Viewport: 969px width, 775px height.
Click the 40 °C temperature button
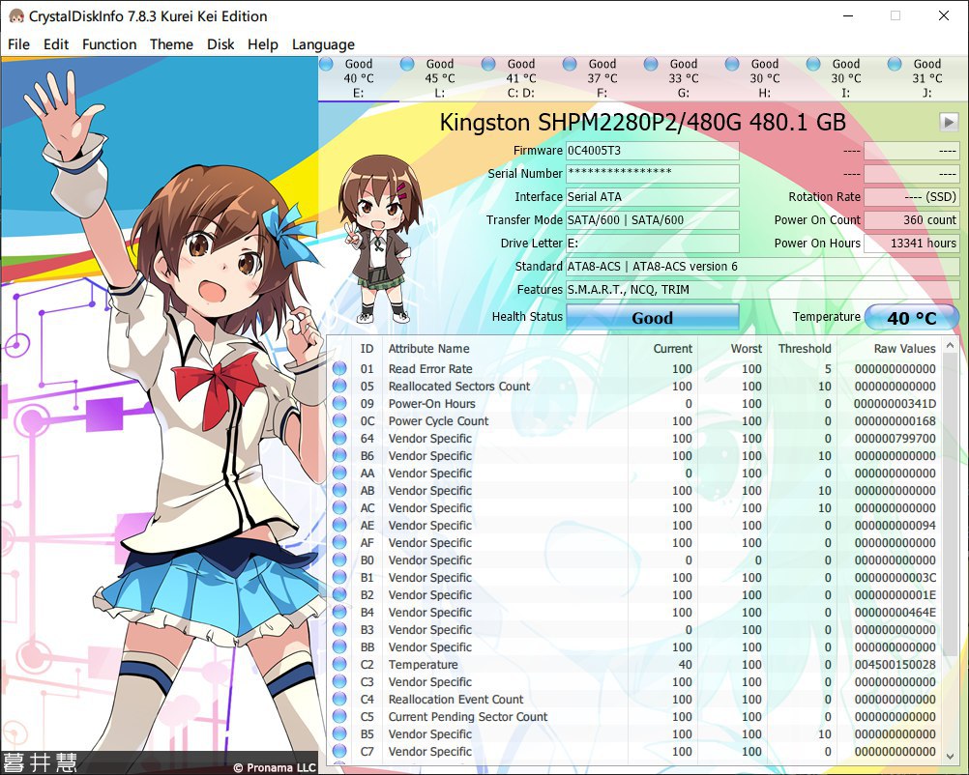[x=912, y=317]
